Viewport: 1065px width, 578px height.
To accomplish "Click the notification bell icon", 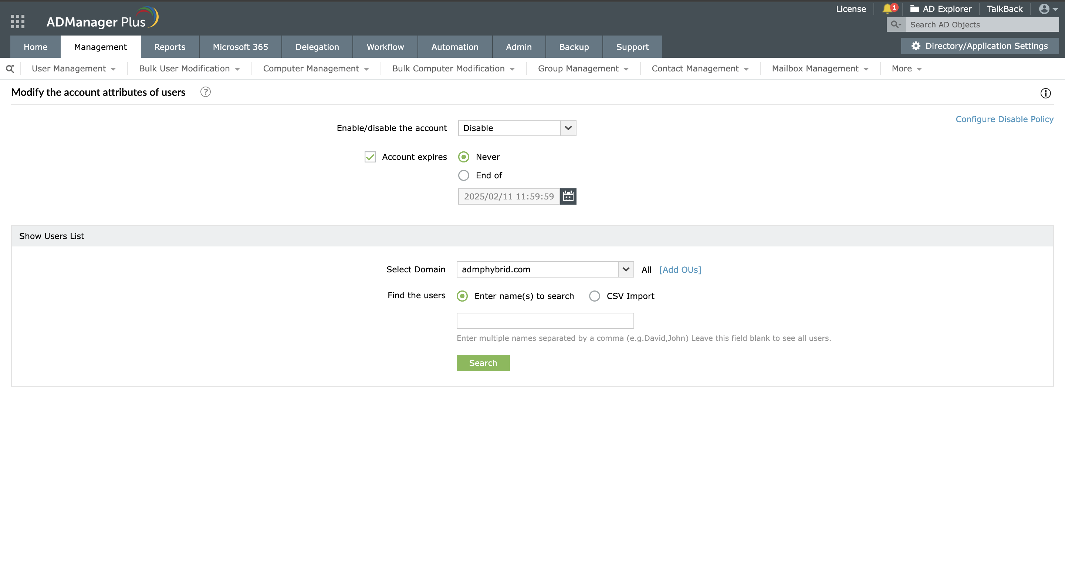I will coord(887,9).
